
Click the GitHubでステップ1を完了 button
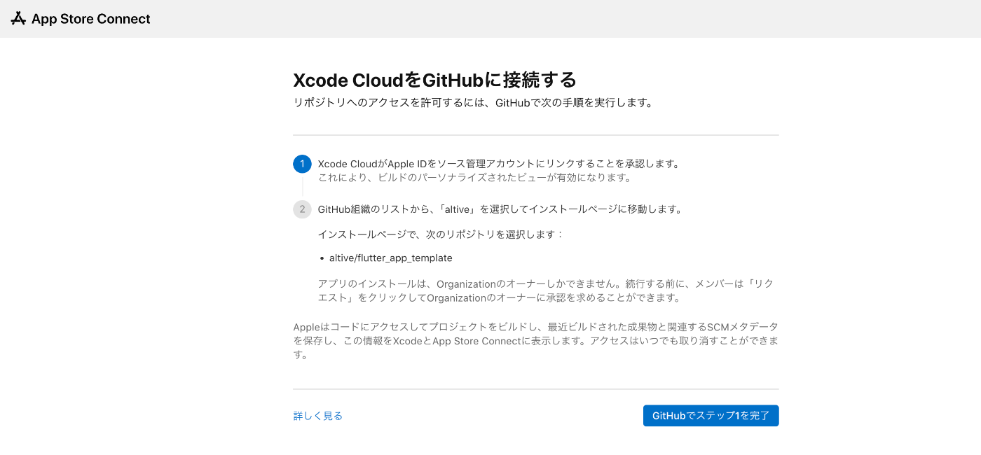point(711,416)
